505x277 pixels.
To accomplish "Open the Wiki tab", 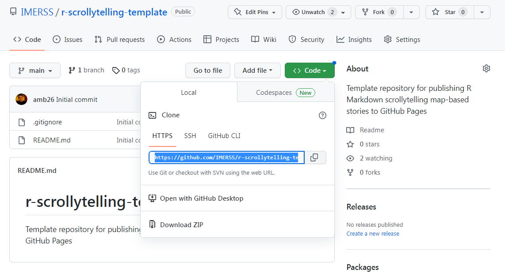I will click(x=264, y=40).
